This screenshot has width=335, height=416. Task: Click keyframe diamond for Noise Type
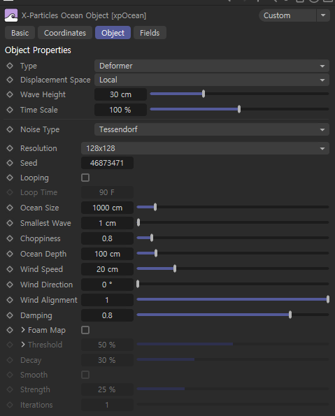10,129
